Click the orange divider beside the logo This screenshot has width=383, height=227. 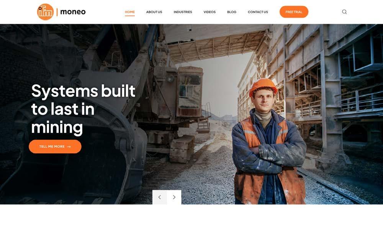pos(57,12)
